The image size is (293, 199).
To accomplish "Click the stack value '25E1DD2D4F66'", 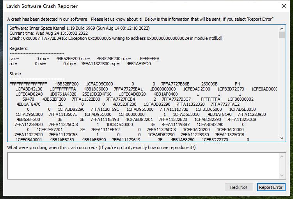I will (97, 94).
